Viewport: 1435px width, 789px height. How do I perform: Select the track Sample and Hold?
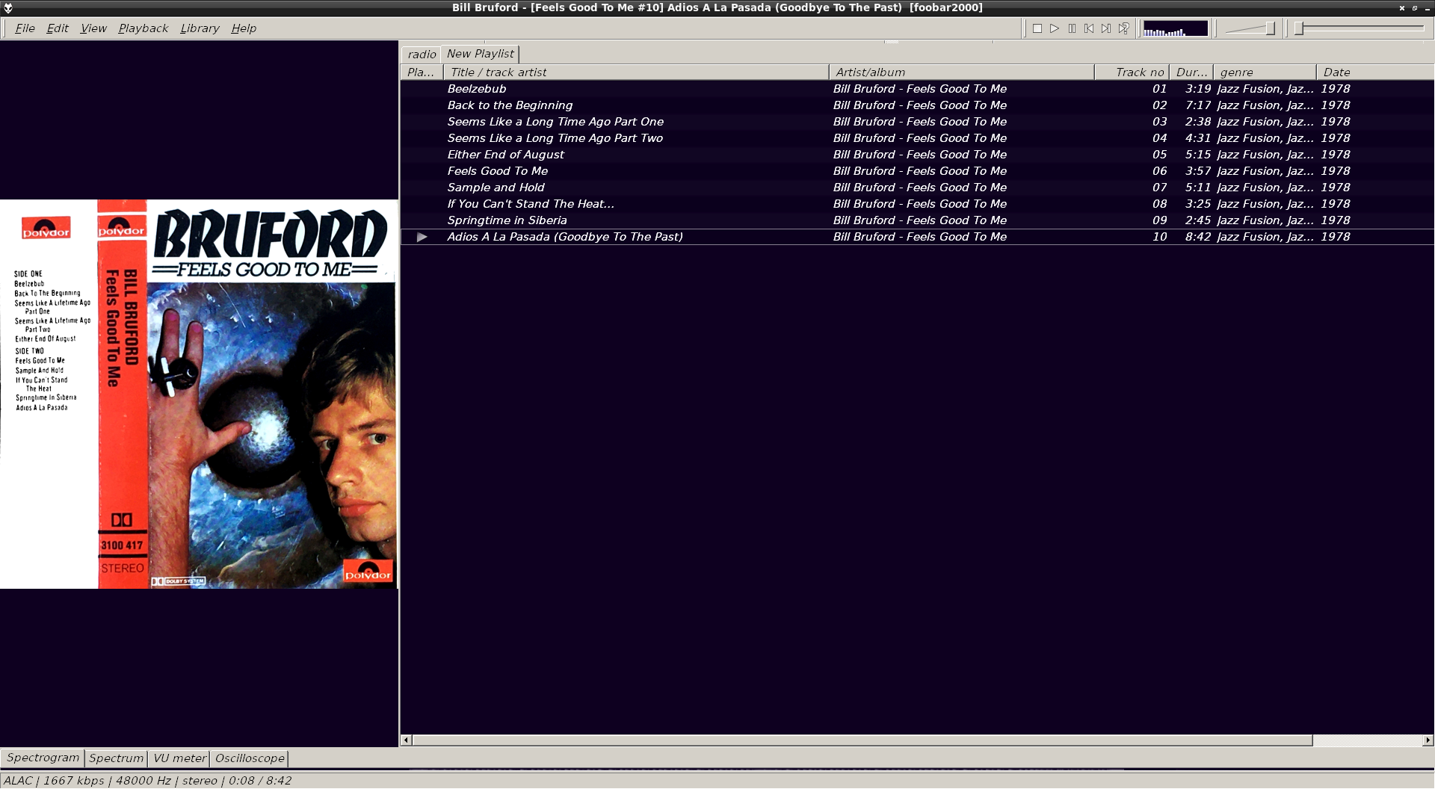point(917,188)
